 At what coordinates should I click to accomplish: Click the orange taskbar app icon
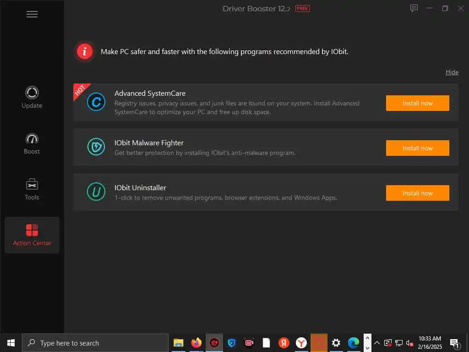[x=319, y=343]
